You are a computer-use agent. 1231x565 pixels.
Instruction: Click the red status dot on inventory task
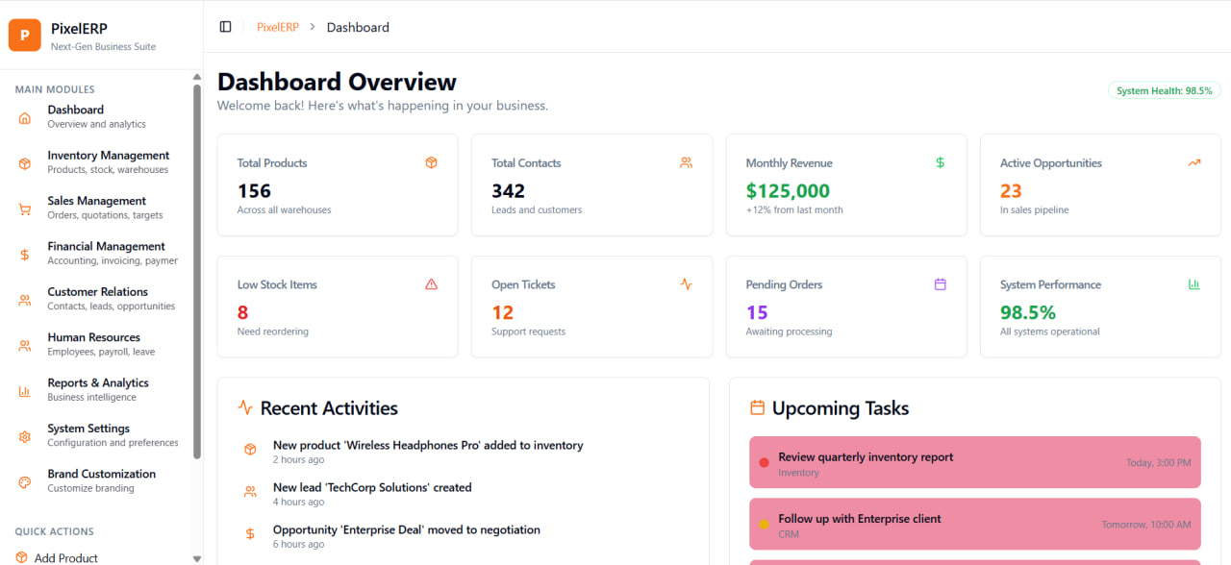pyautogui.click(x=764, y=463)
